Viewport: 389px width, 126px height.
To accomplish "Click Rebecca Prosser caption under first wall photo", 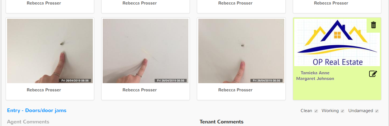I will pyautogui.click(x=44, y=90).
